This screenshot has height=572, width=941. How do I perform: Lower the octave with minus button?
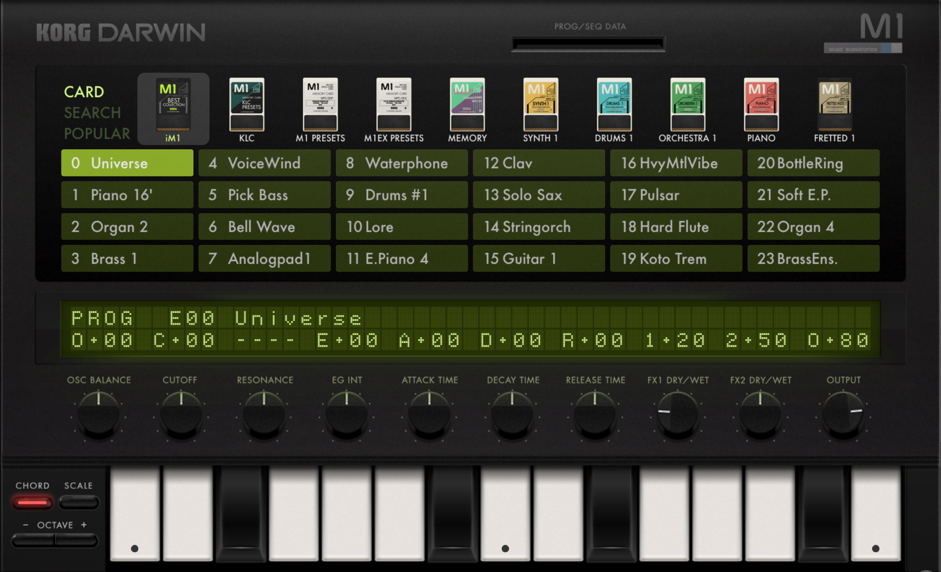click(33, 540)
